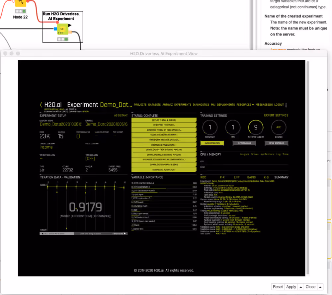Toggle the Classification button
Viewport: 332px width, 295px height.
[212, 143]
